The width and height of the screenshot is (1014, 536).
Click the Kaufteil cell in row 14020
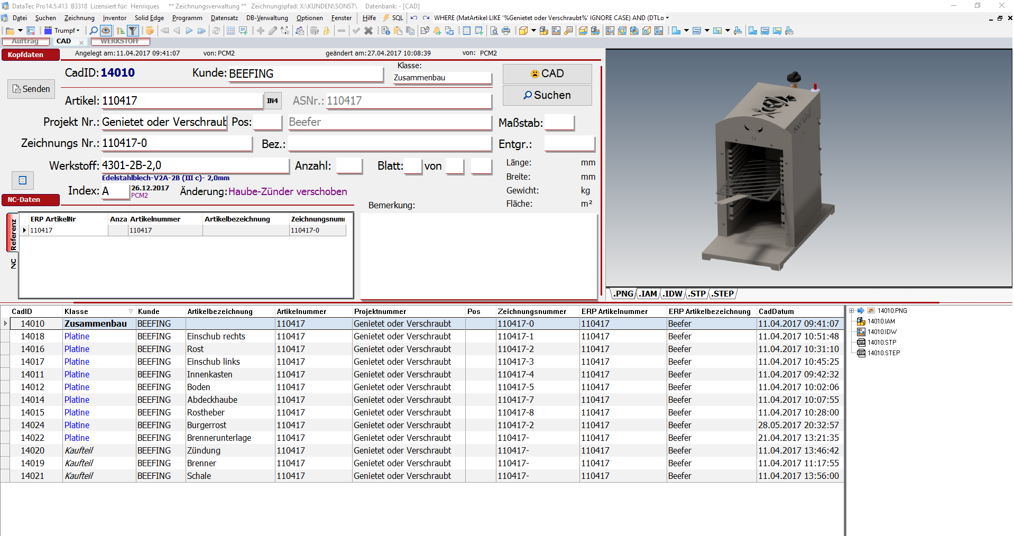(x=99, y=450)
